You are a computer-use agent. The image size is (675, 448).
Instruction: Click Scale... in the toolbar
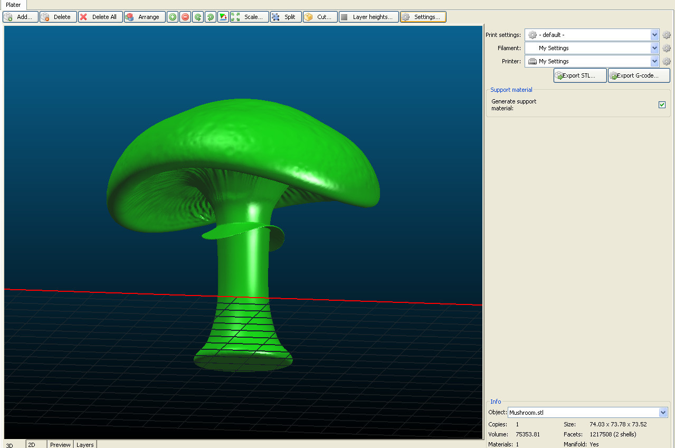click(249, 17)
